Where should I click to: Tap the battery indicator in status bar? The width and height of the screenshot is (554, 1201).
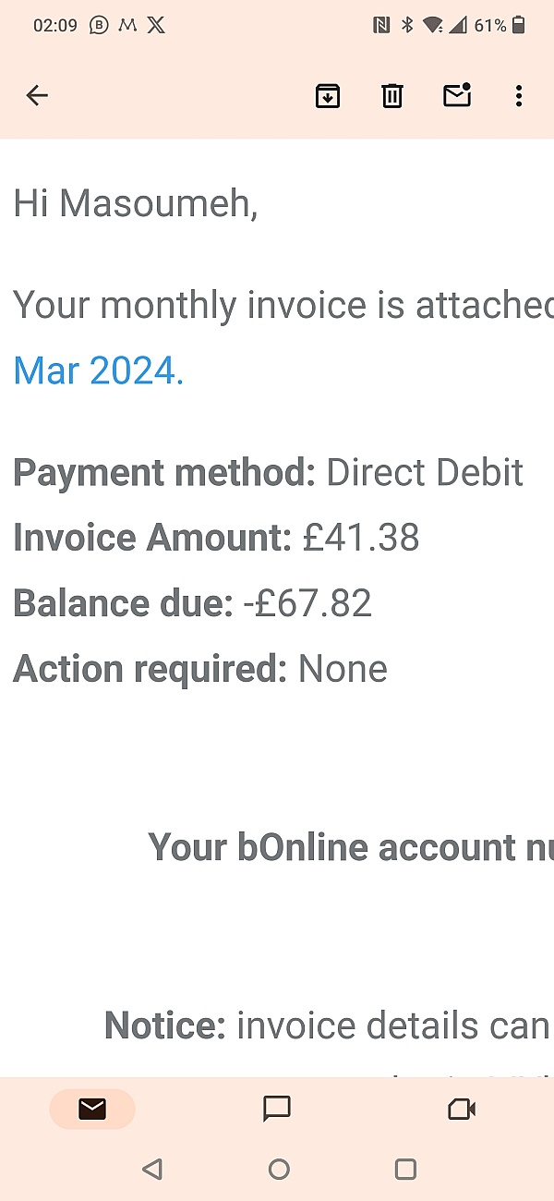coord(519,25)
